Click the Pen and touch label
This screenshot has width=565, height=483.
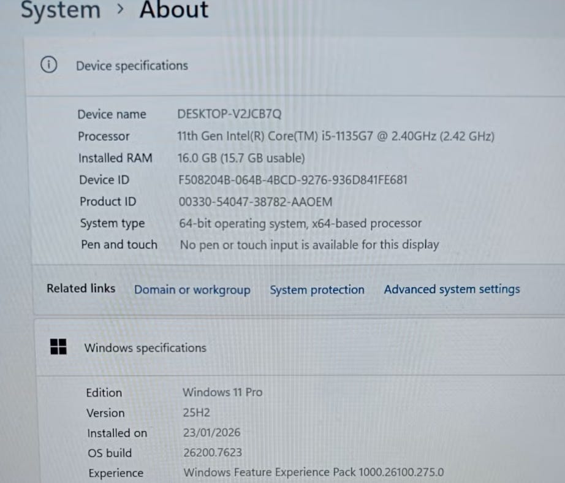119,245
